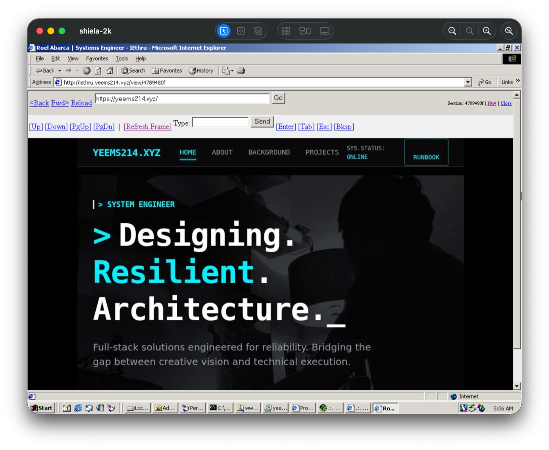Click the [Refresh Frame] link

[x=147, y=127]
